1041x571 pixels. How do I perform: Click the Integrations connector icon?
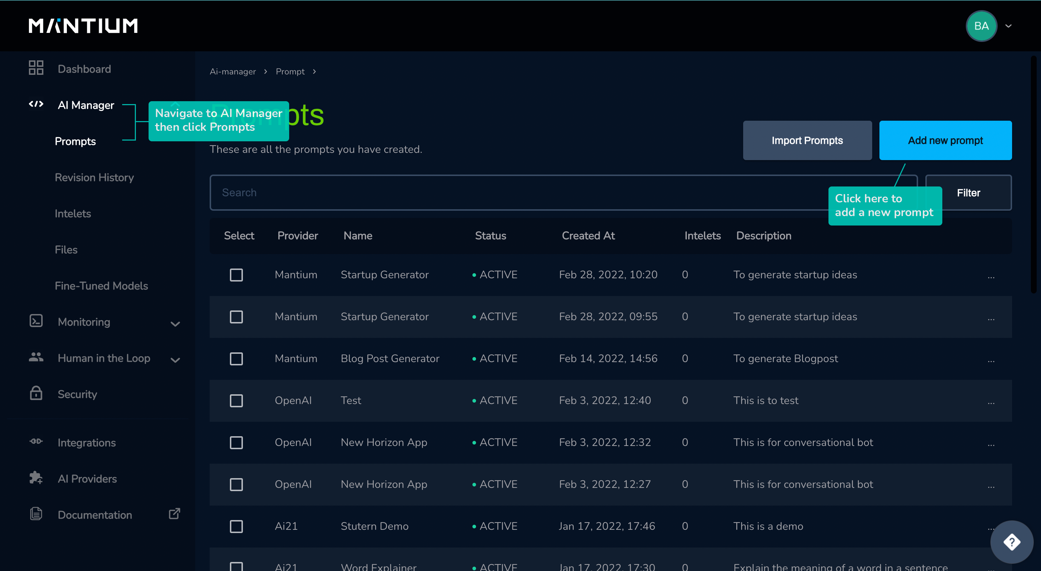point(36,442)
